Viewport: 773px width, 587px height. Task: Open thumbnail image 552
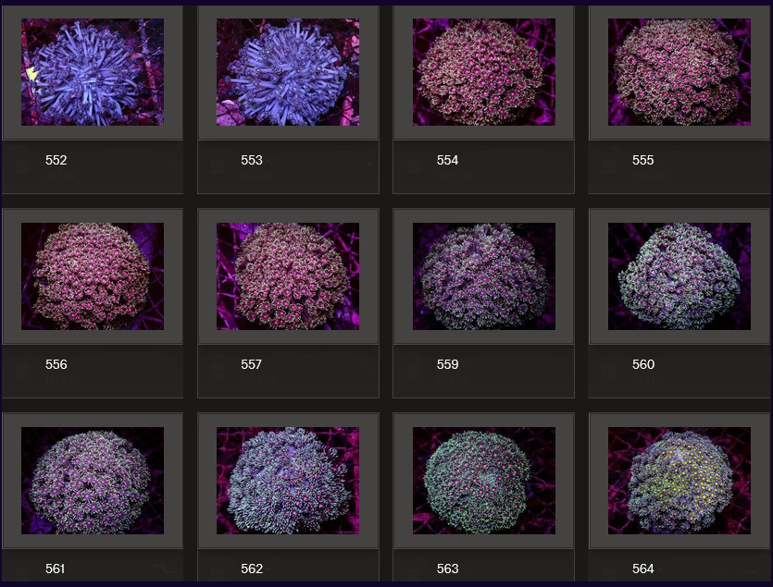click(x=93, y=72)
